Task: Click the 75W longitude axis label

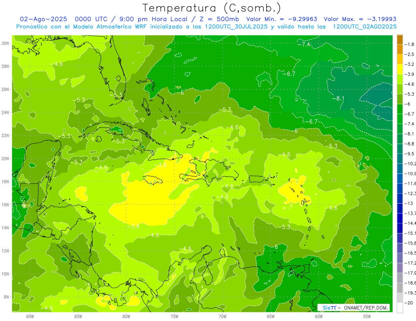Action: click(174, 316)
